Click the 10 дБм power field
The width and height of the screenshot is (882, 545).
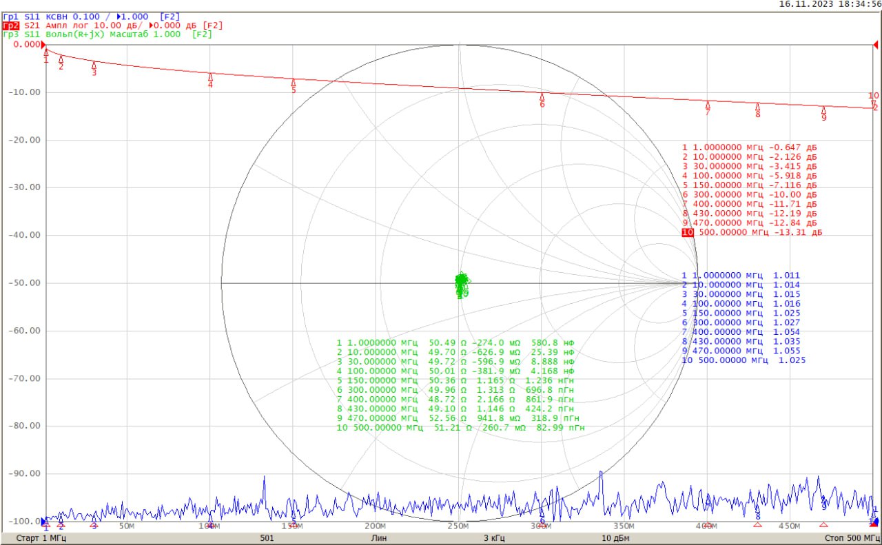click(x=615, y=537)
